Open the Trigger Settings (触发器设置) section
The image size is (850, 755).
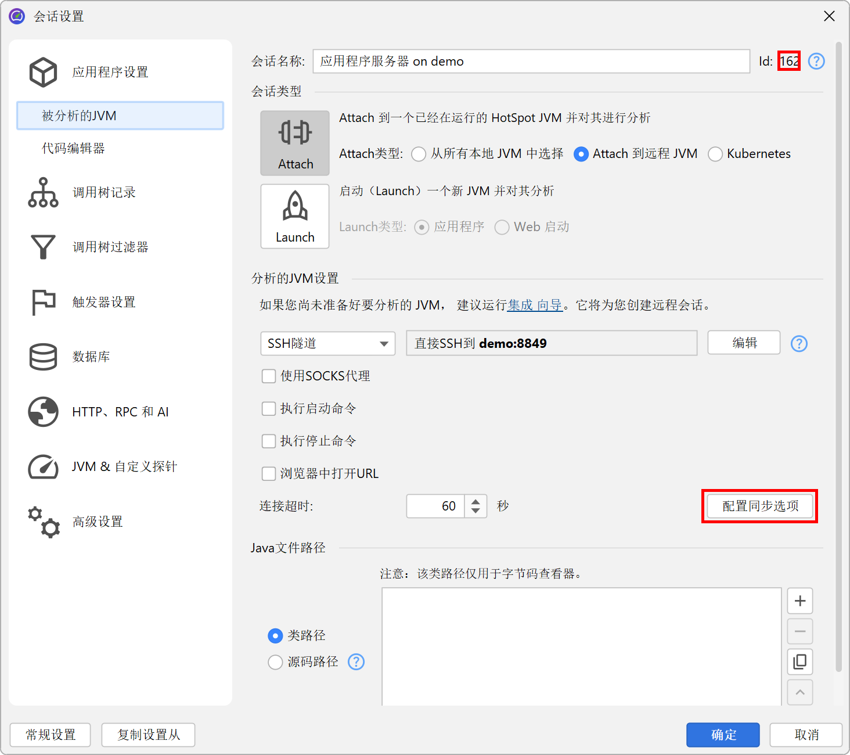103,302
